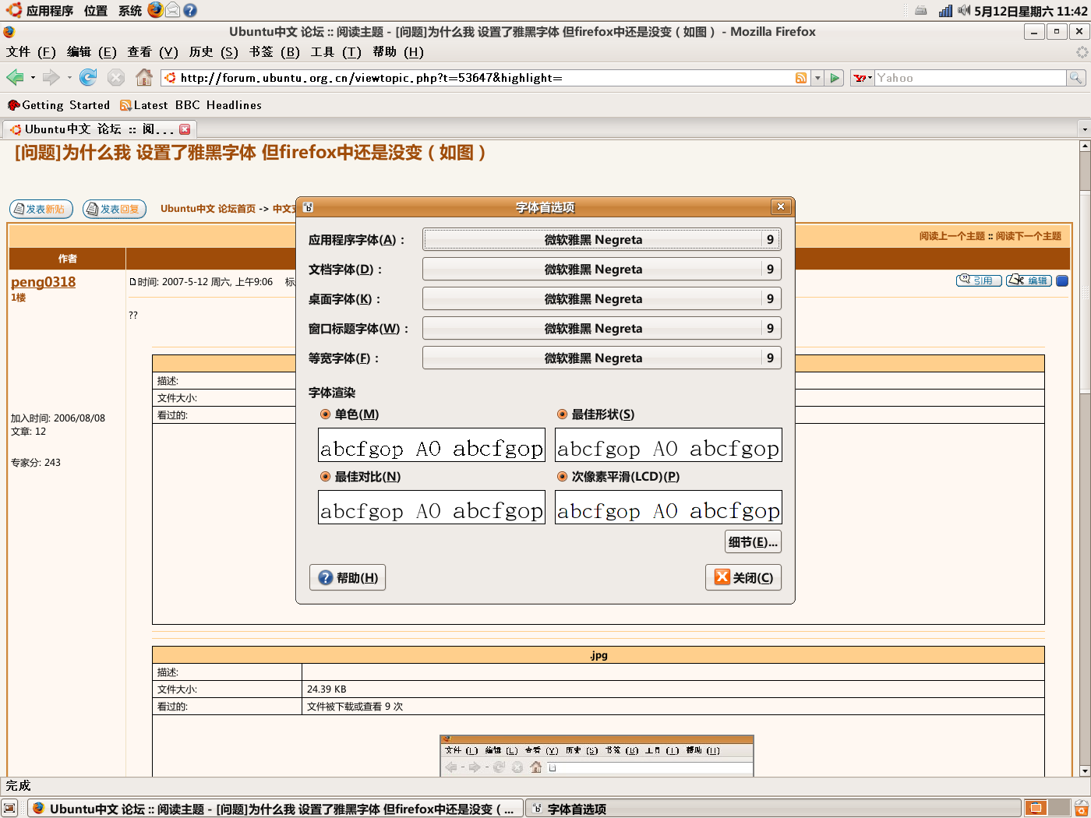Select the 次像素平滑(LCD)(P) radio button

click(563, 476)
